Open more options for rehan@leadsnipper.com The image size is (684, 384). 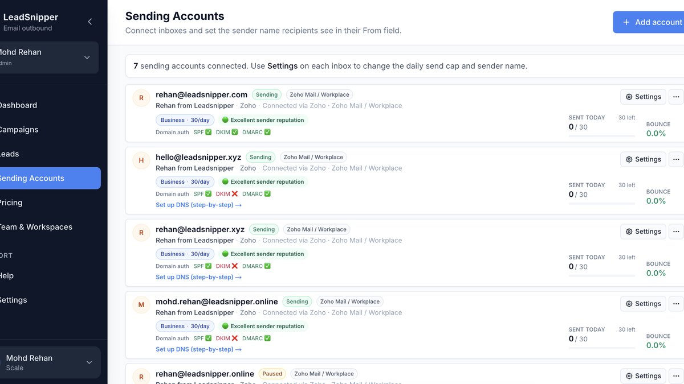676,97
